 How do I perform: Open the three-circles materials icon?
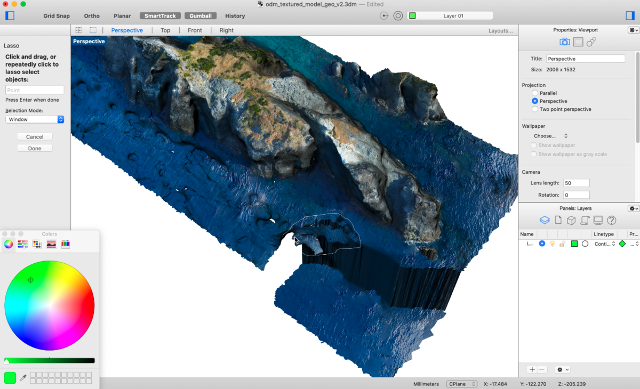591,42
